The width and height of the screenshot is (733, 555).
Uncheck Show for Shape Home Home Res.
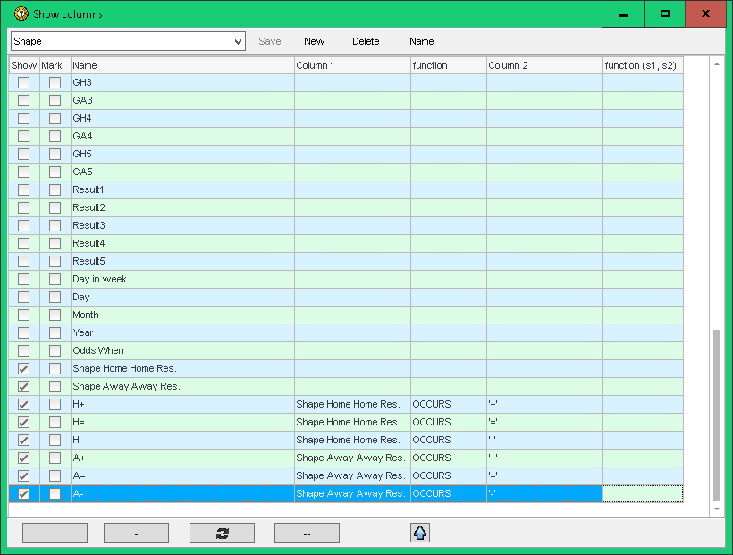click(x=24, y=369)
